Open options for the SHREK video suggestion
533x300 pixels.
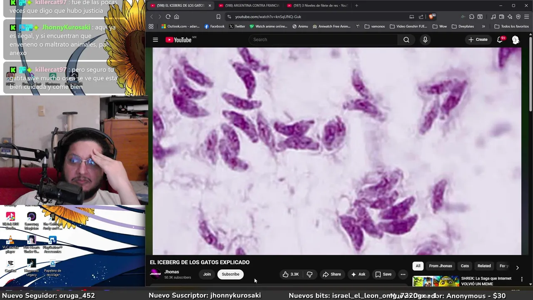(x=522, y=279)
